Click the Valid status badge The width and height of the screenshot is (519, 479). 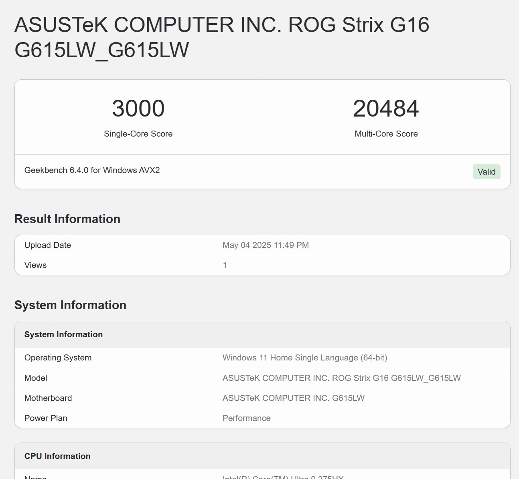(x=486, y=172)
